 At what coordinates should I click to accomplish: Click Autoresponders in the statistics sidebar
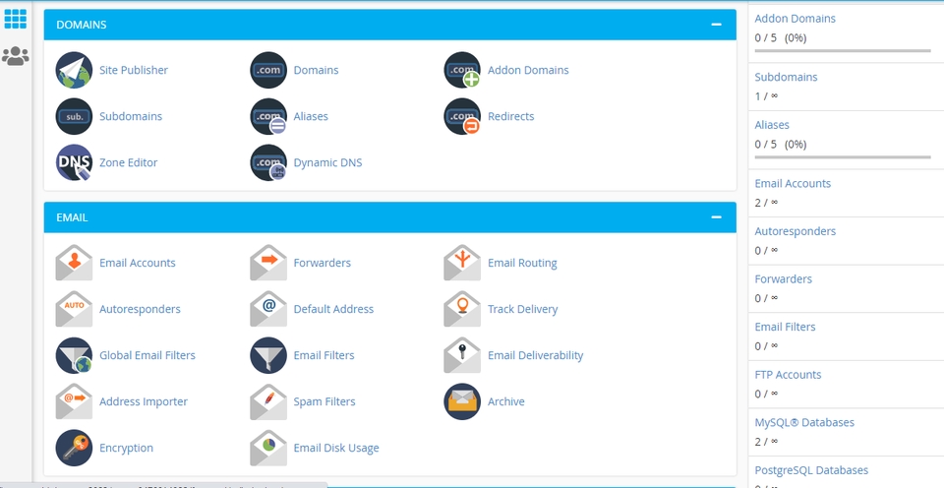(796, 231)
